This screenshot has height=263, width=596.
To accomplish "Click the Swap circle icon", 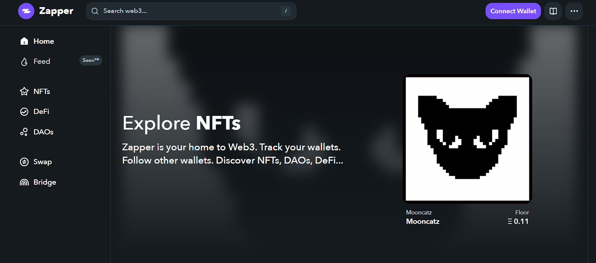I will click(24, 162).
